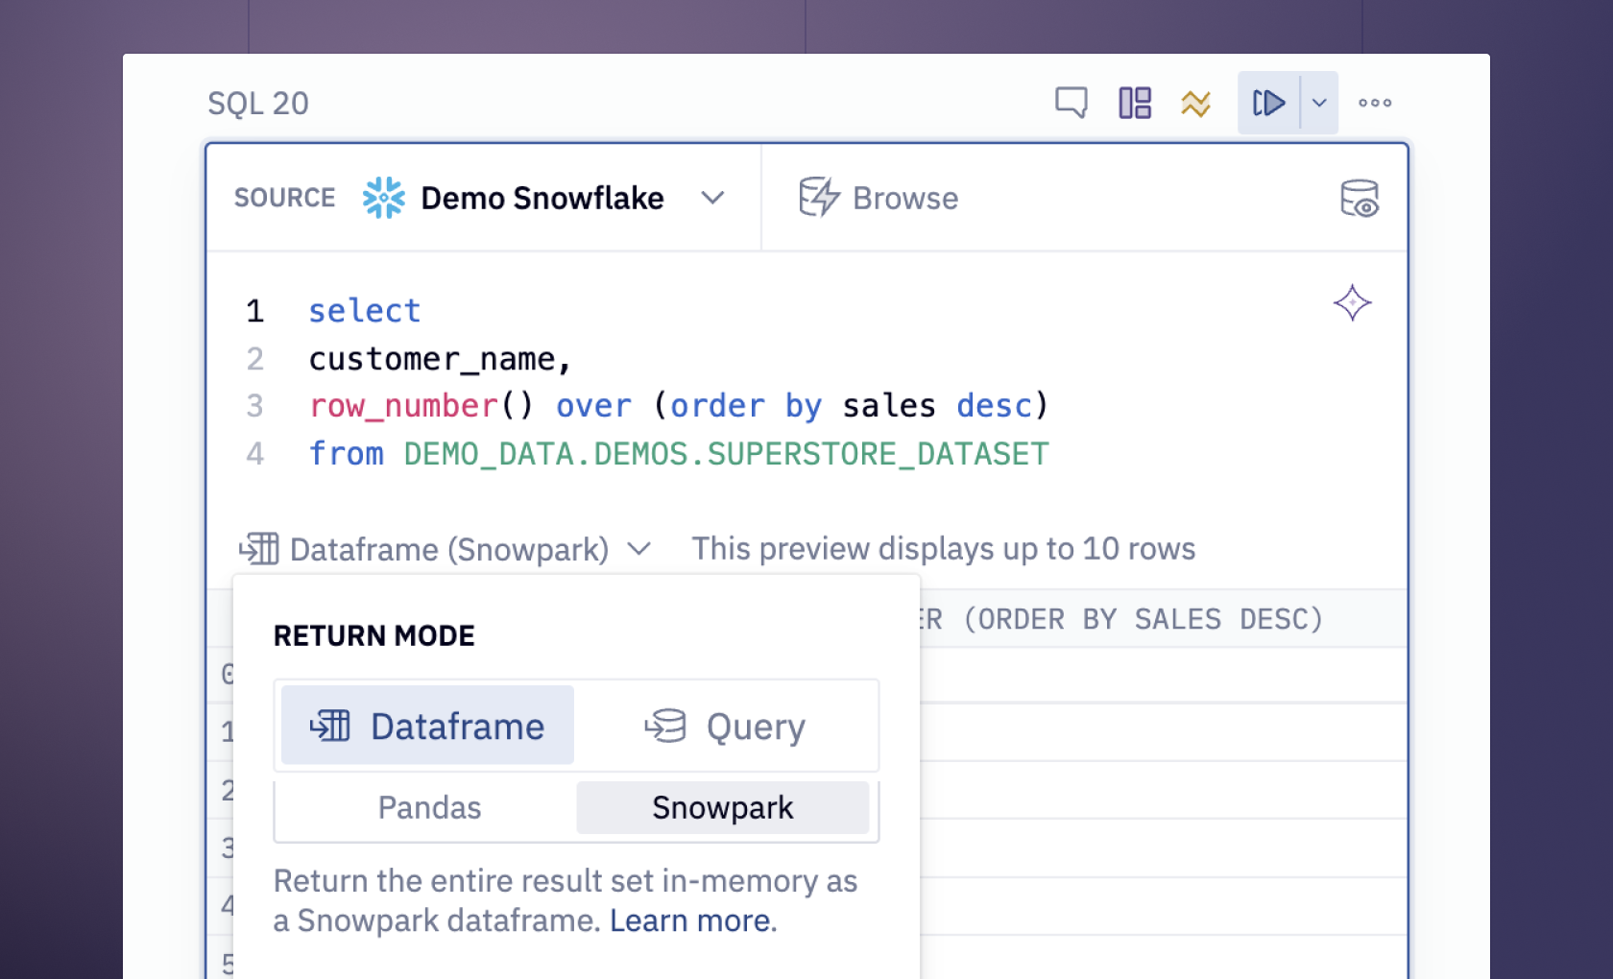The height and width of the screenshot is (979, 1613).
Task: Collapse the Dataframe (Snowpark) return mode dropdown
Action: tap(446, 549)
